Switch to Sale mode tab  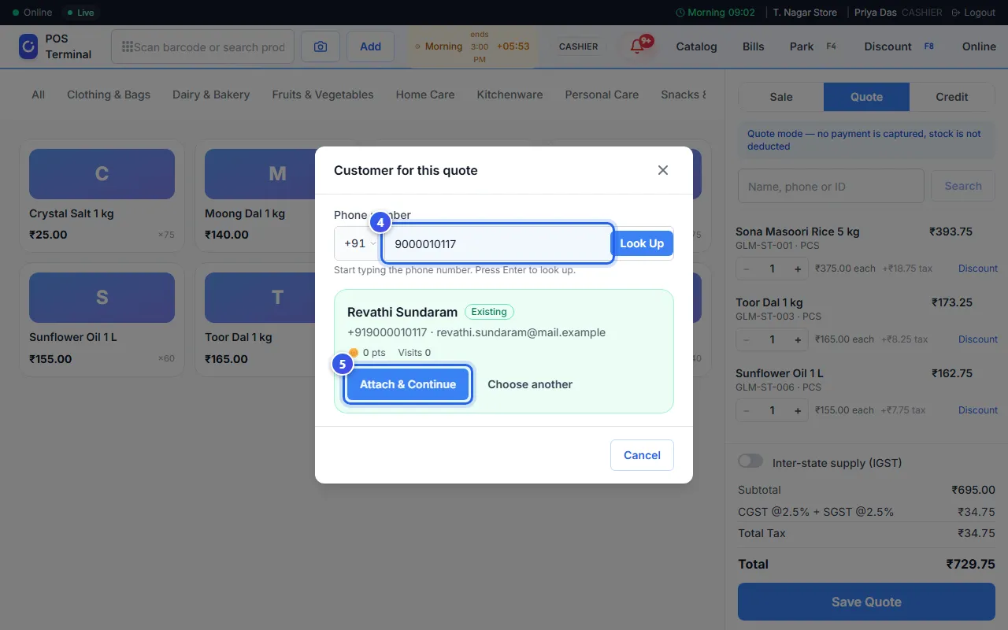pos(781,97)
